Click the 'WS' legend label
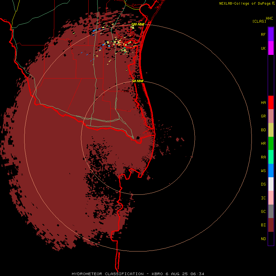This screenshot has height=276, width=276. (x=263, y=171)
